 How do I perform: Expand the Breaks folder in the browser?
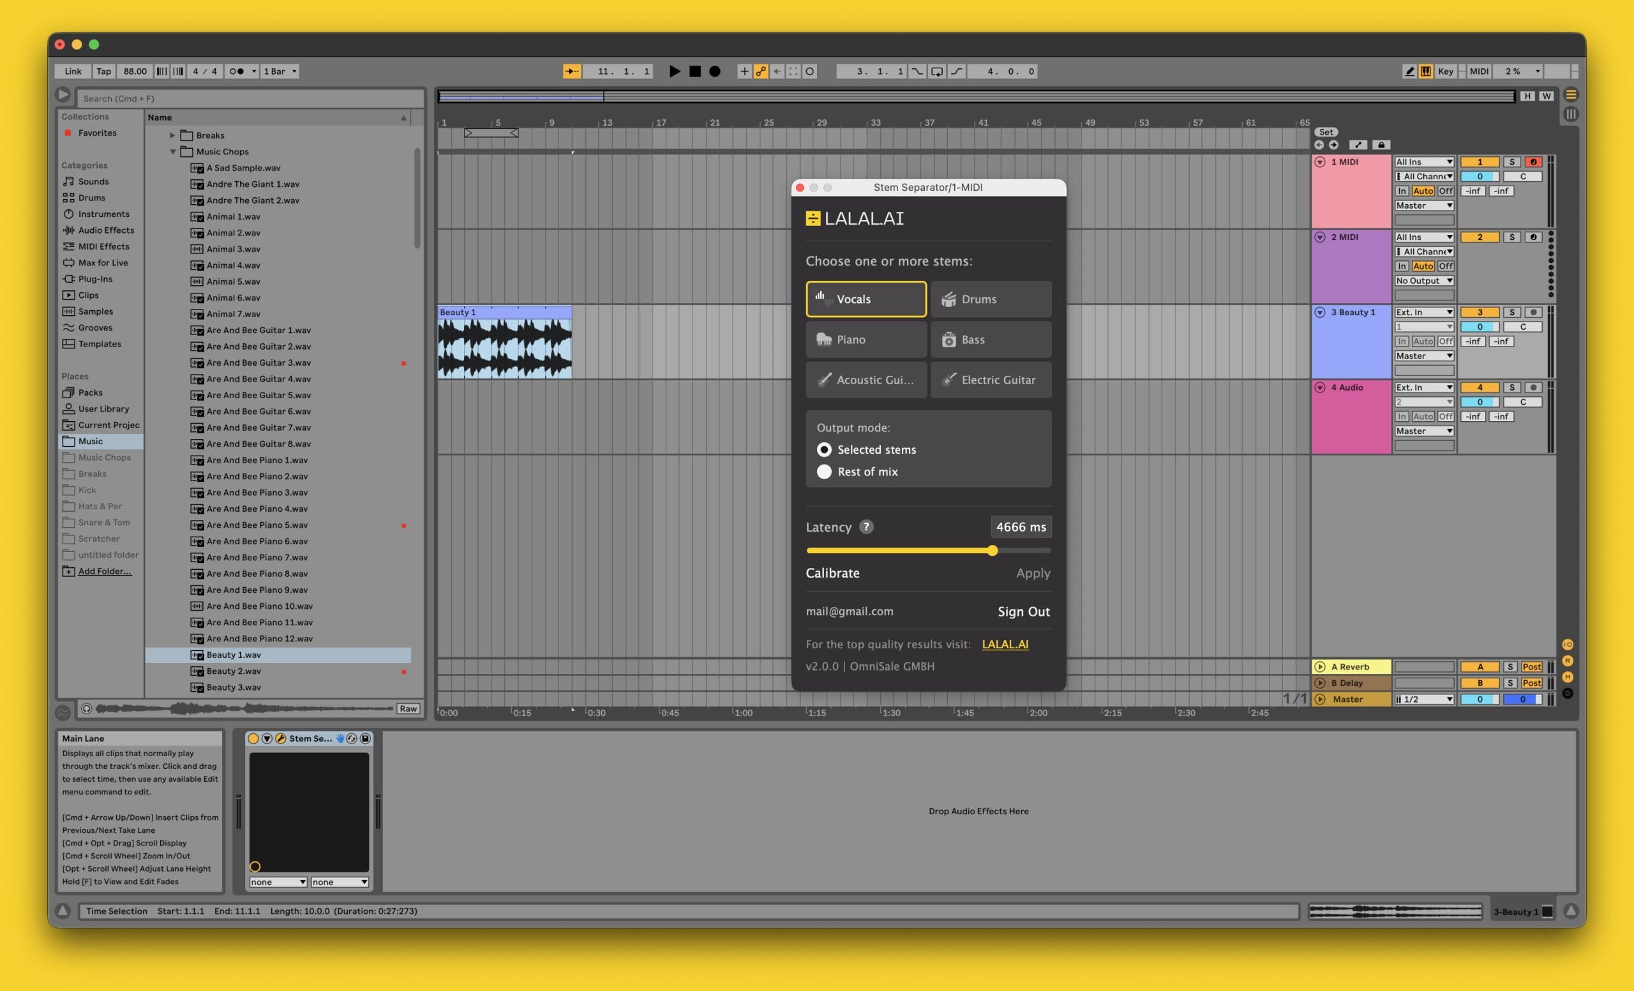coord(172,135)
